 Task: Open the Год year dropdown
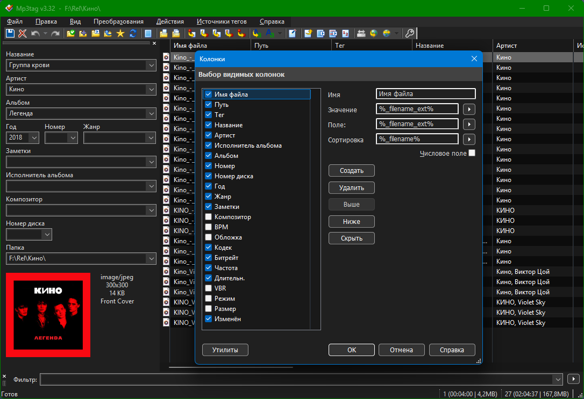point(34,137)
